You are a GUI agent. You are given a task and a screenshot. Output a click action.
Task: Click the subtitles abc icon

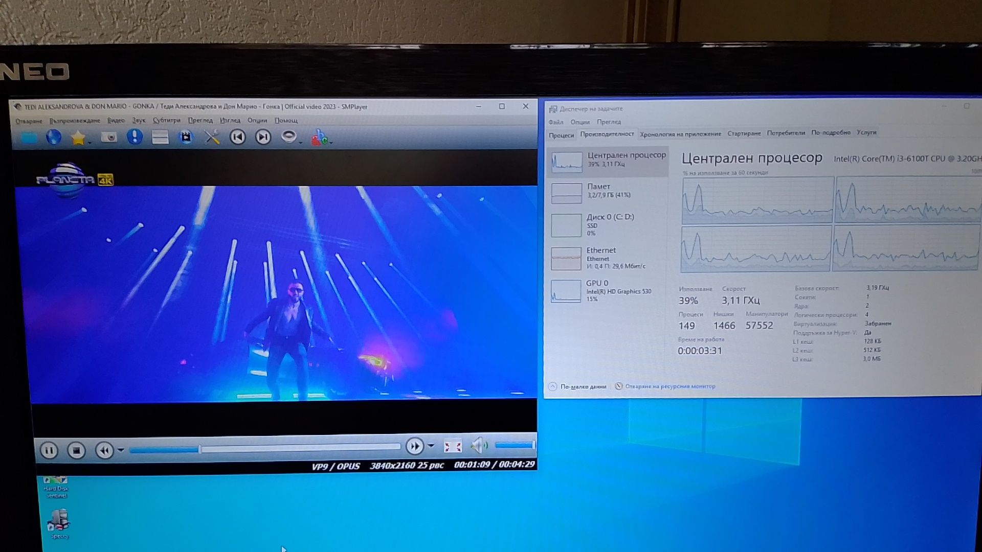pos(319,137)
